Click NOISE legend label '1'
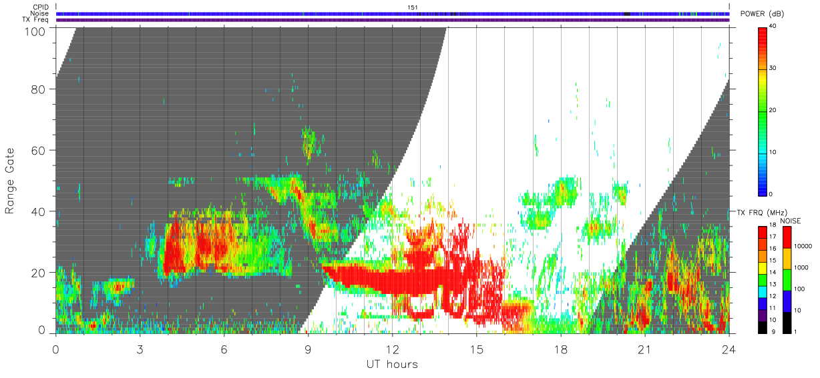820x378 pixels. 795,331
